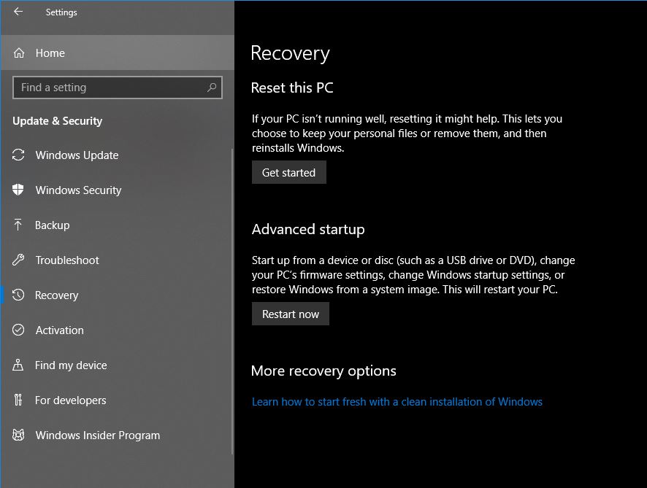Open the Windows Update section
This screenshot has width=647, height=488.
coord(117,155)
